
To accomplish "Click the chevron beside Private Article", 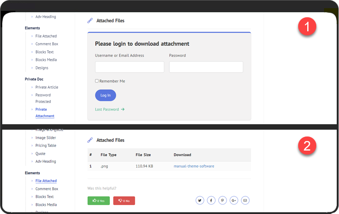I will (x=32, y=88).
